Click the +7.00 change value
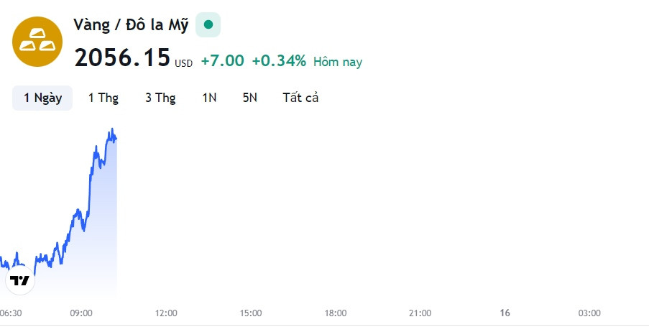Screen dimensions: 649x327 tap(222, 61)
